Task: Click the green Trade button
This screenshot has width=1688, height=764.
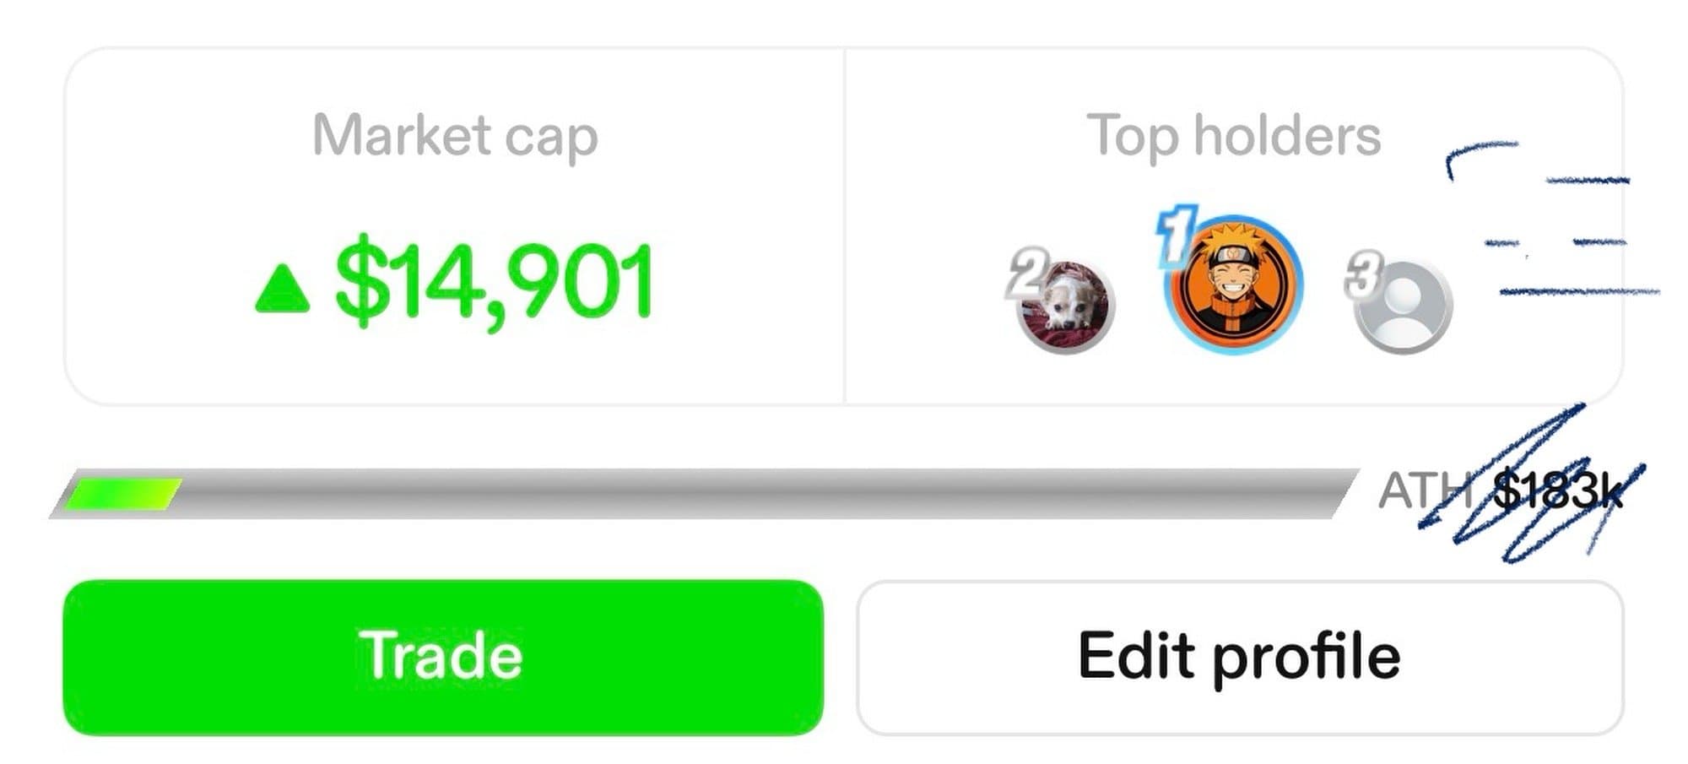Action: 443,658
